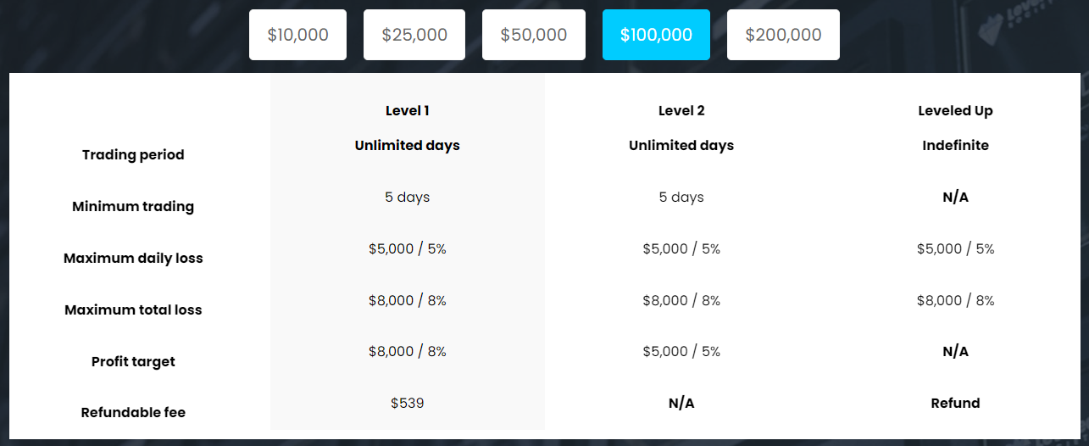Select the Minimum trading row label
1089x446 pixels.
tap(133, 207)
